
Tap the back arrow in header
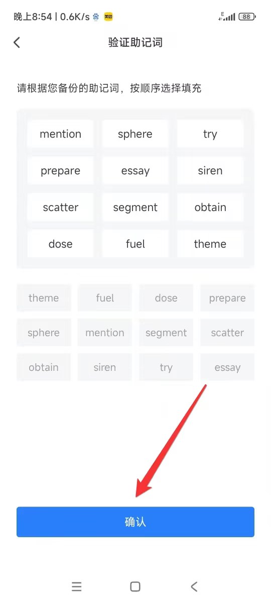(17, 42)
